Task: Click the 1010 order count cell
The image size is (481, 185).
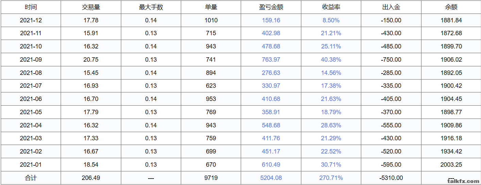Action: pos(211,20)
